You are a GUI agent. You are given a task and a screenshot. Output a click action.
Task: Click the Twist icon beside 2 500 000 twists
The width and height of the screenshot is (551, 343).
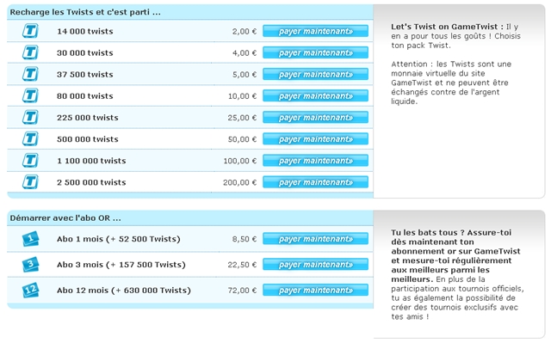click(30, 182)
